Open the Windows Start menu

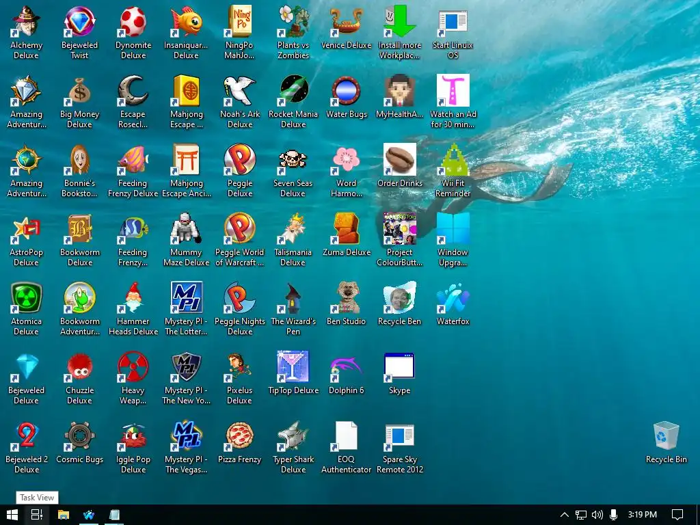click(12, 515)
